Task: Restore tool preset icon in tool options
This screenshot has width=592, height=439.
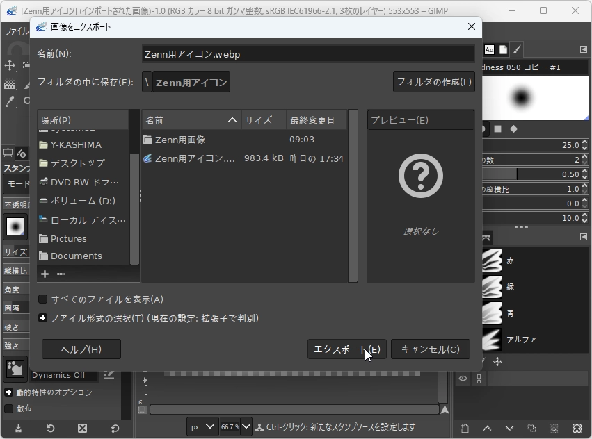Action: tap(50, 429)
